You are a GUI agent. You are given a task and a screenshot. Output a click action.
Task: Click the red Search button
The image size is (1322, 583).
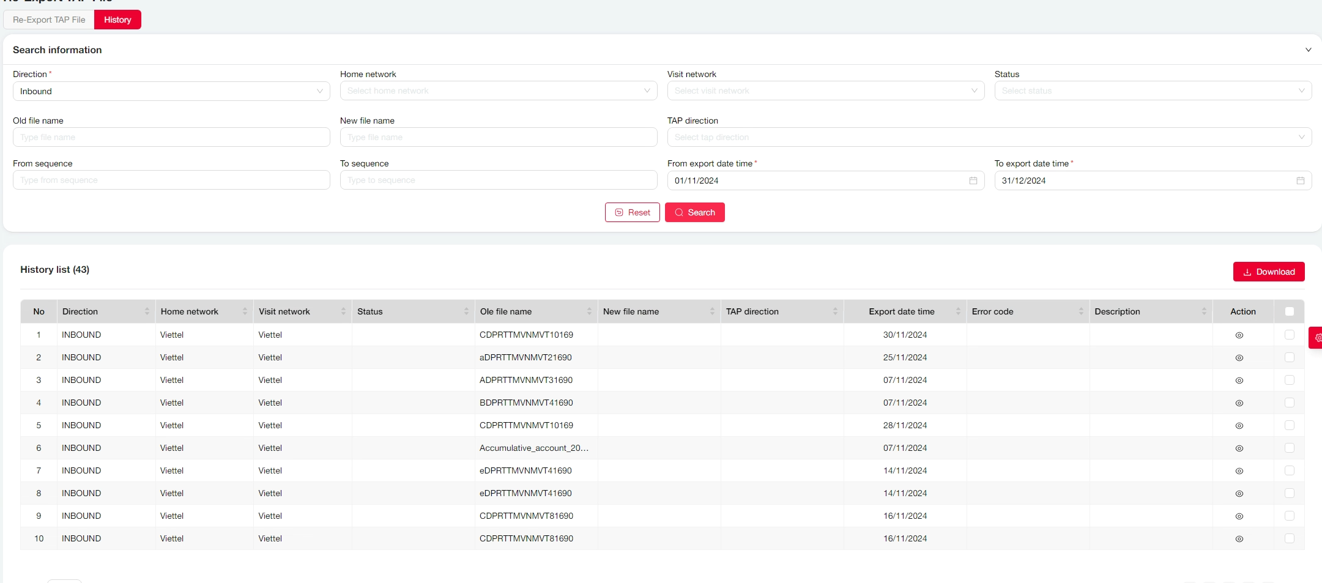[x=694, y=212]
